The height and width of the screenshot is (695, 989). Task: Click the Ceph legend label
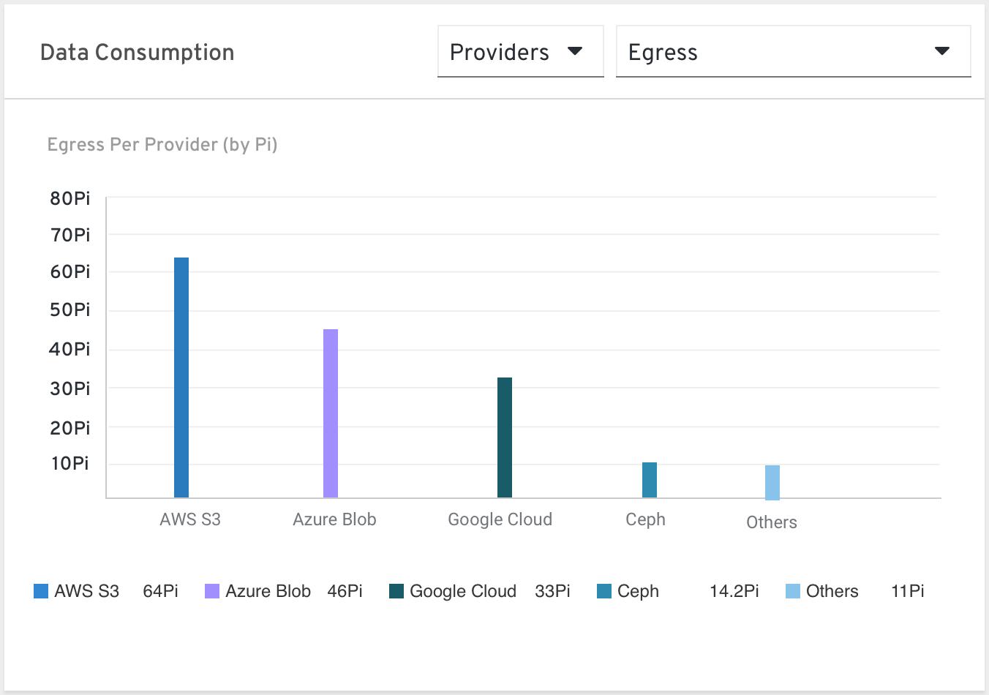[x=638, y=591]
